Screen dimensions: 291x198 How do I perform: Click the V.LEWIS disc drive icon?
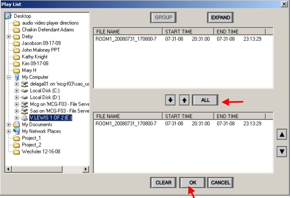24,118
